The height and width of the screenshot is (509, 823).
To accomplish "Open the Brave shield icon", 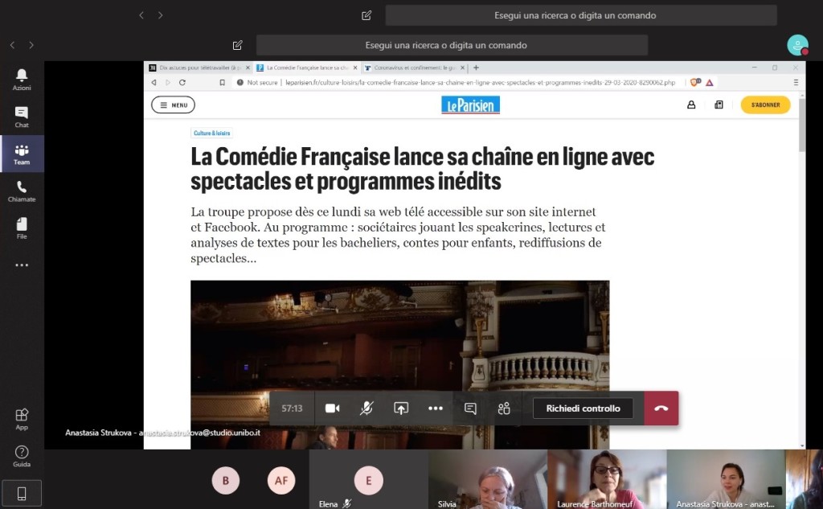I will pyautogui.click(x=695, y=83).
